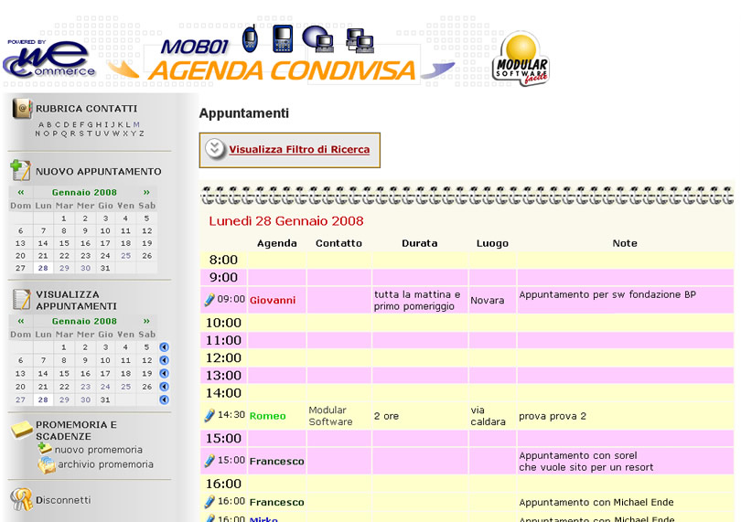The height and width of the screenshot is (522, 741).
Task: Click the week arrow beside row ending in 19
Action: (x=164, y=374)
